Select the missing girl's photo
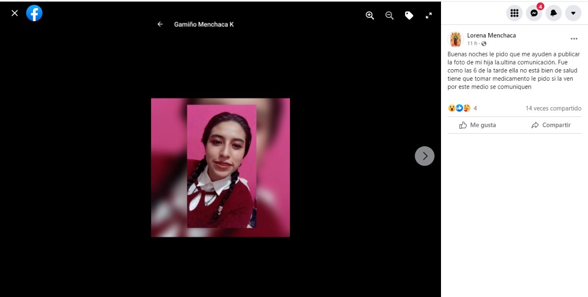This screenshot has height=297, width=588. click(x=220, y=167)
